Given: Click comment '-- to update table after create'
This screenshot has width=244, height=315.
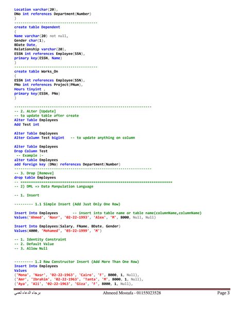Looking at the screenshot, I should [46, 116].
